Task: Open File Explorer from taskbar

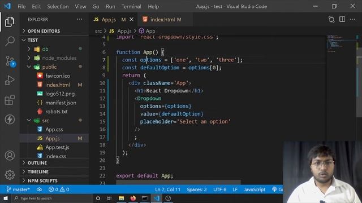Action: 121,198
